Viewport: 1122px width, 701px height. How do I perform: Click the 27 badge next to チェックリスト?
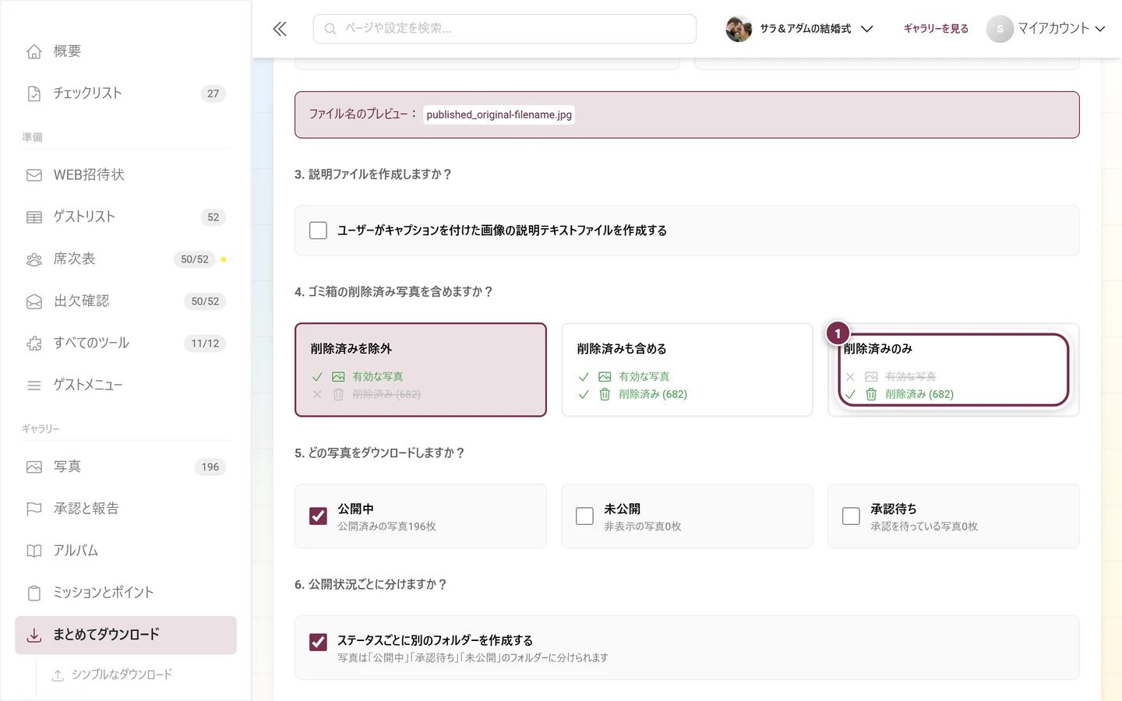213,93
